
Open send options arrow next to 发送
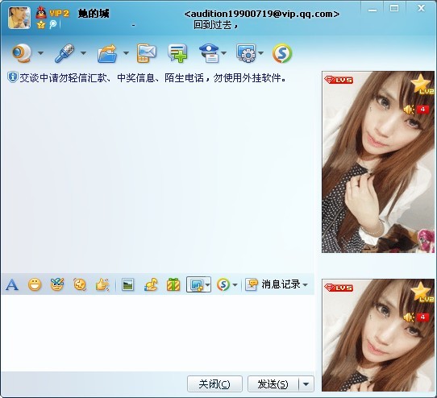(306, 384)
